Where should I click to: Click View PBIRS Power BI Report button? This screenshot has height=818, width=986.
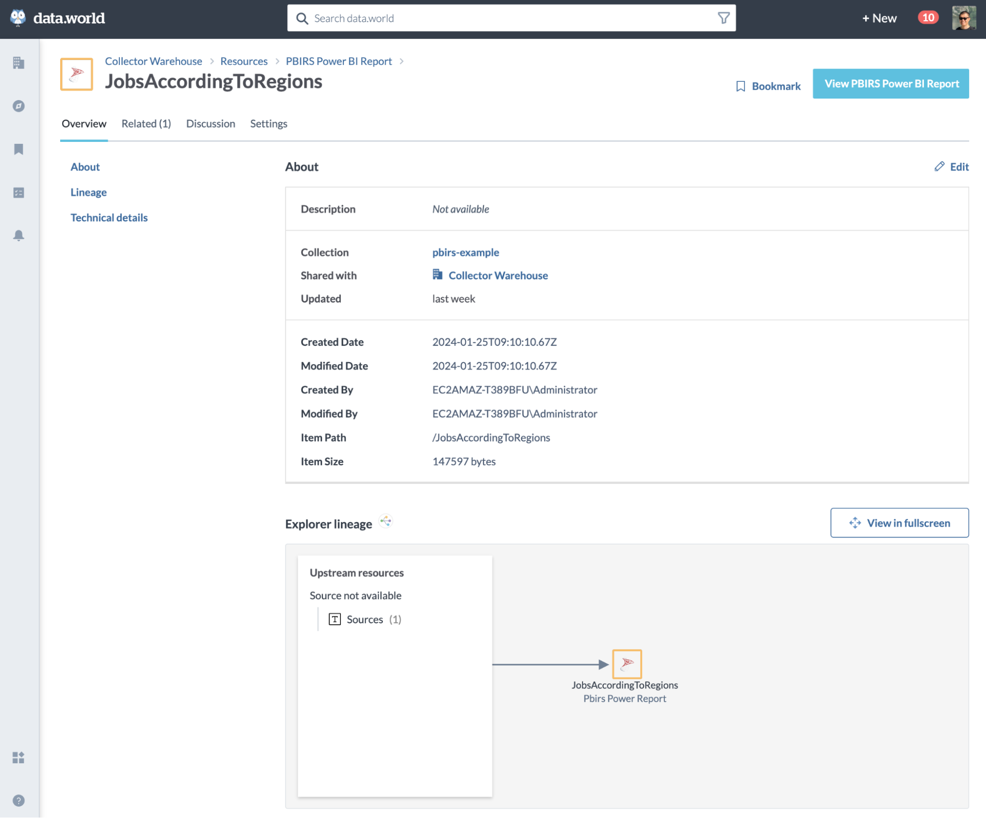pyautogui.click(x=892, y=83)
